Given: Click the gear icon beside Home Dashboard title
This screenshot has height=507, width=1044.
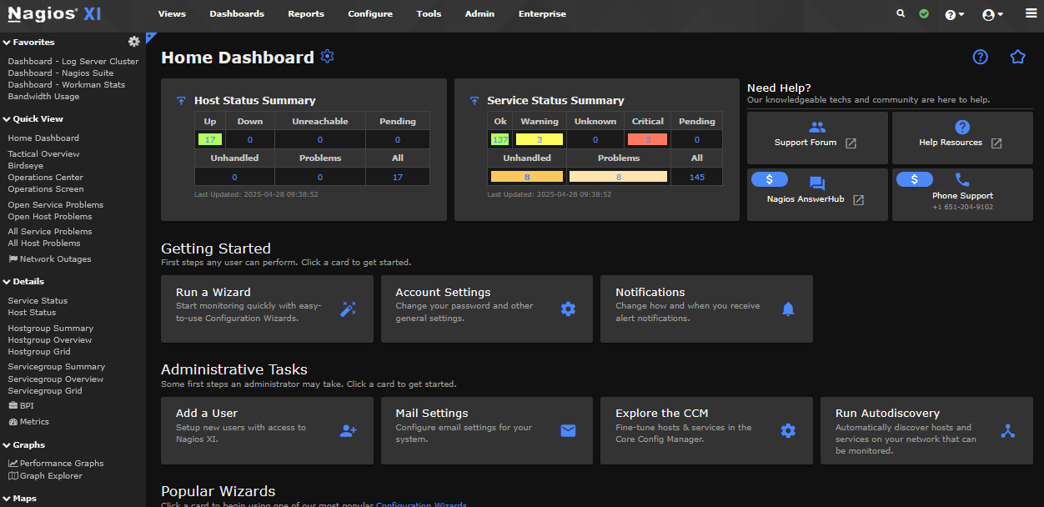Looking at the screenshot, I should click(327, 57).
